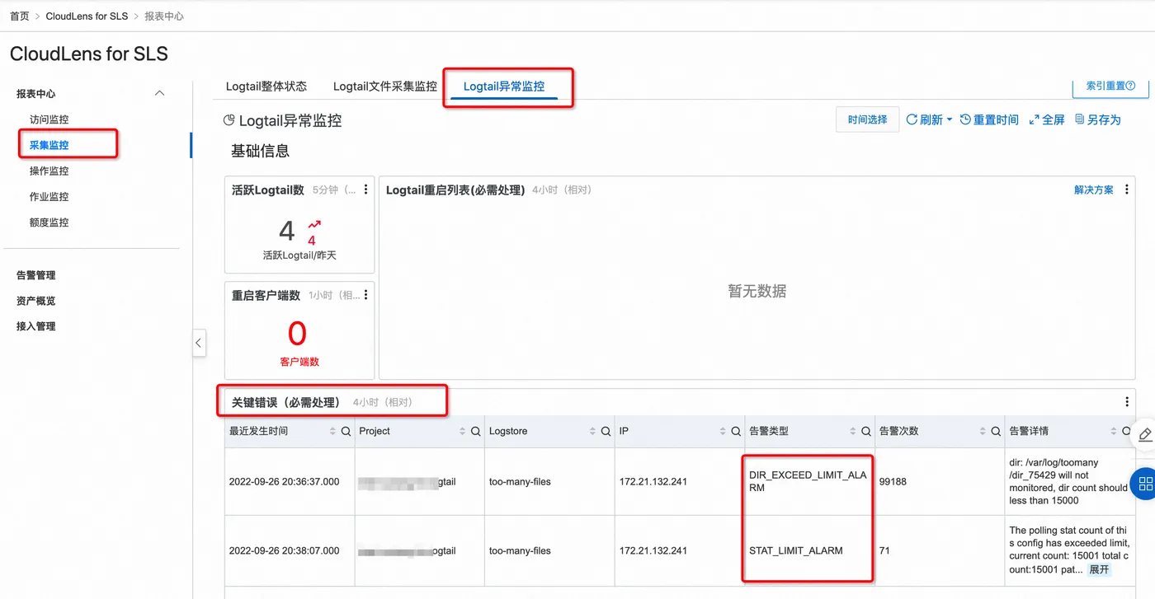Collapse the left sidebar with the arrow handle
This screenshot has width=1155, height=599.
click(199, 342)
